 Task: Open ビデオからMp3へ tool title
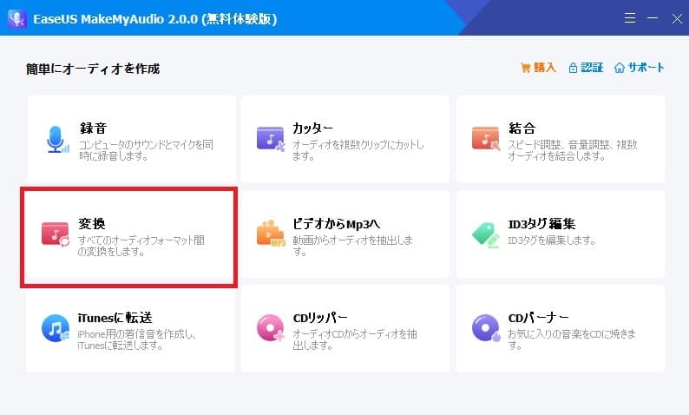click(336, 224)
